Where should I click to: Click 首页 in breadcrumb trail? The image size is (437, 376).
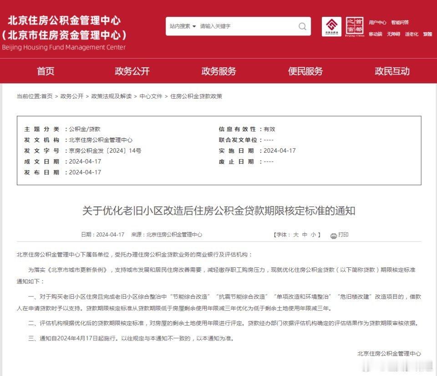point(47,96)
